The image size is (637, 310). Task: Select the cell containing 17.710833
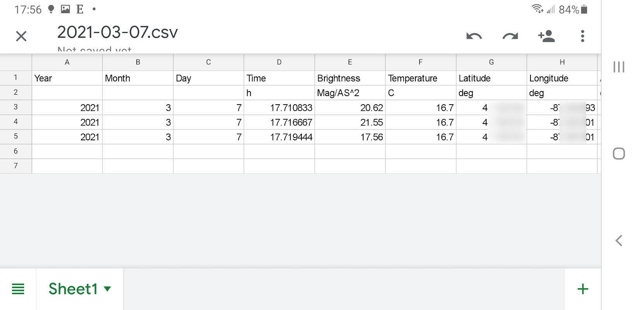click(x=279, y=108)
